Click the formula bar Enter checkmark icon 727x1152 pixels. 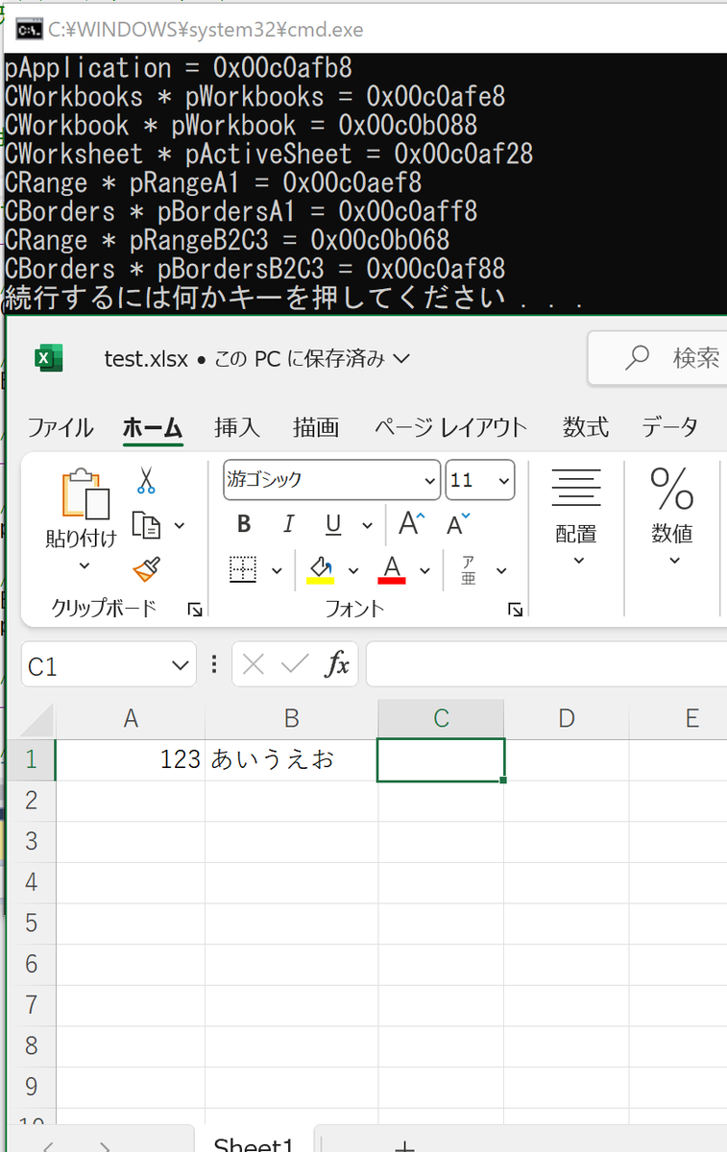(x=295, y=664)
